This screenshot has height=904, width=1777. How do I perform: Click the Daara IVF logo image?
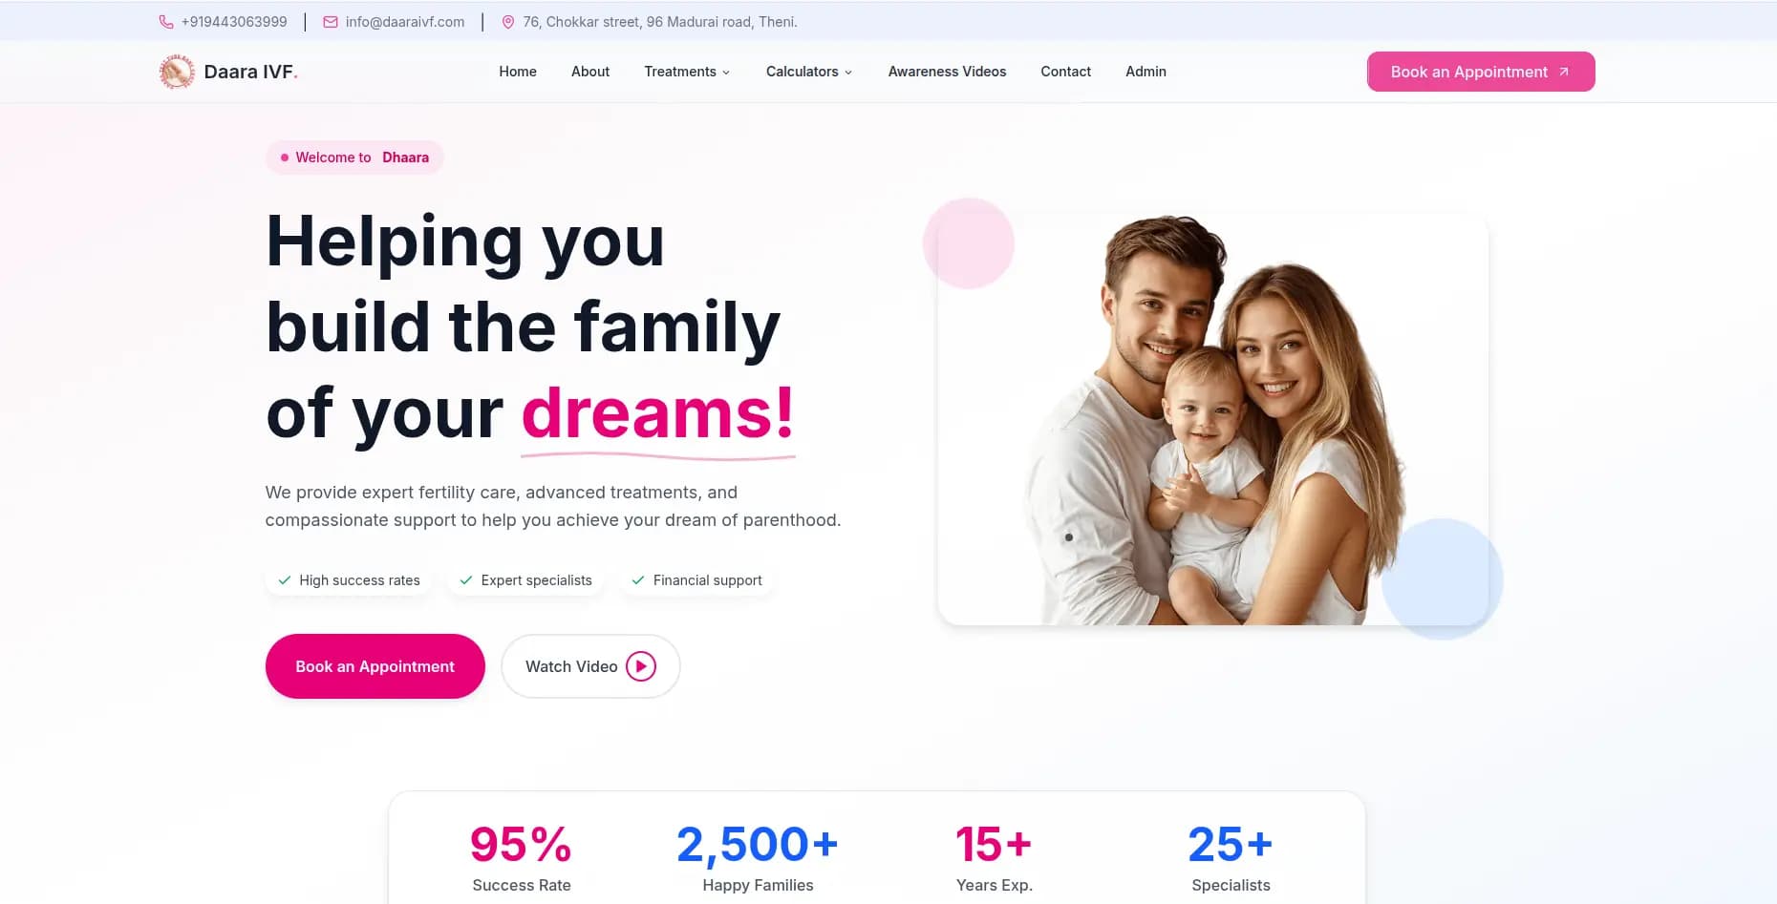tap(177, 72)
